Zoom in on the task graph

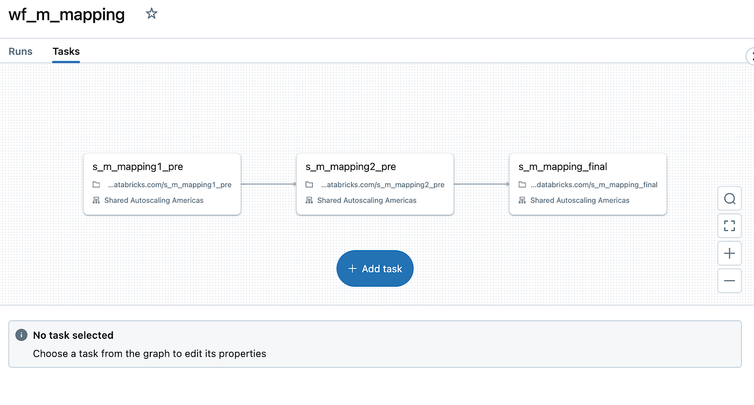(730, 253)
